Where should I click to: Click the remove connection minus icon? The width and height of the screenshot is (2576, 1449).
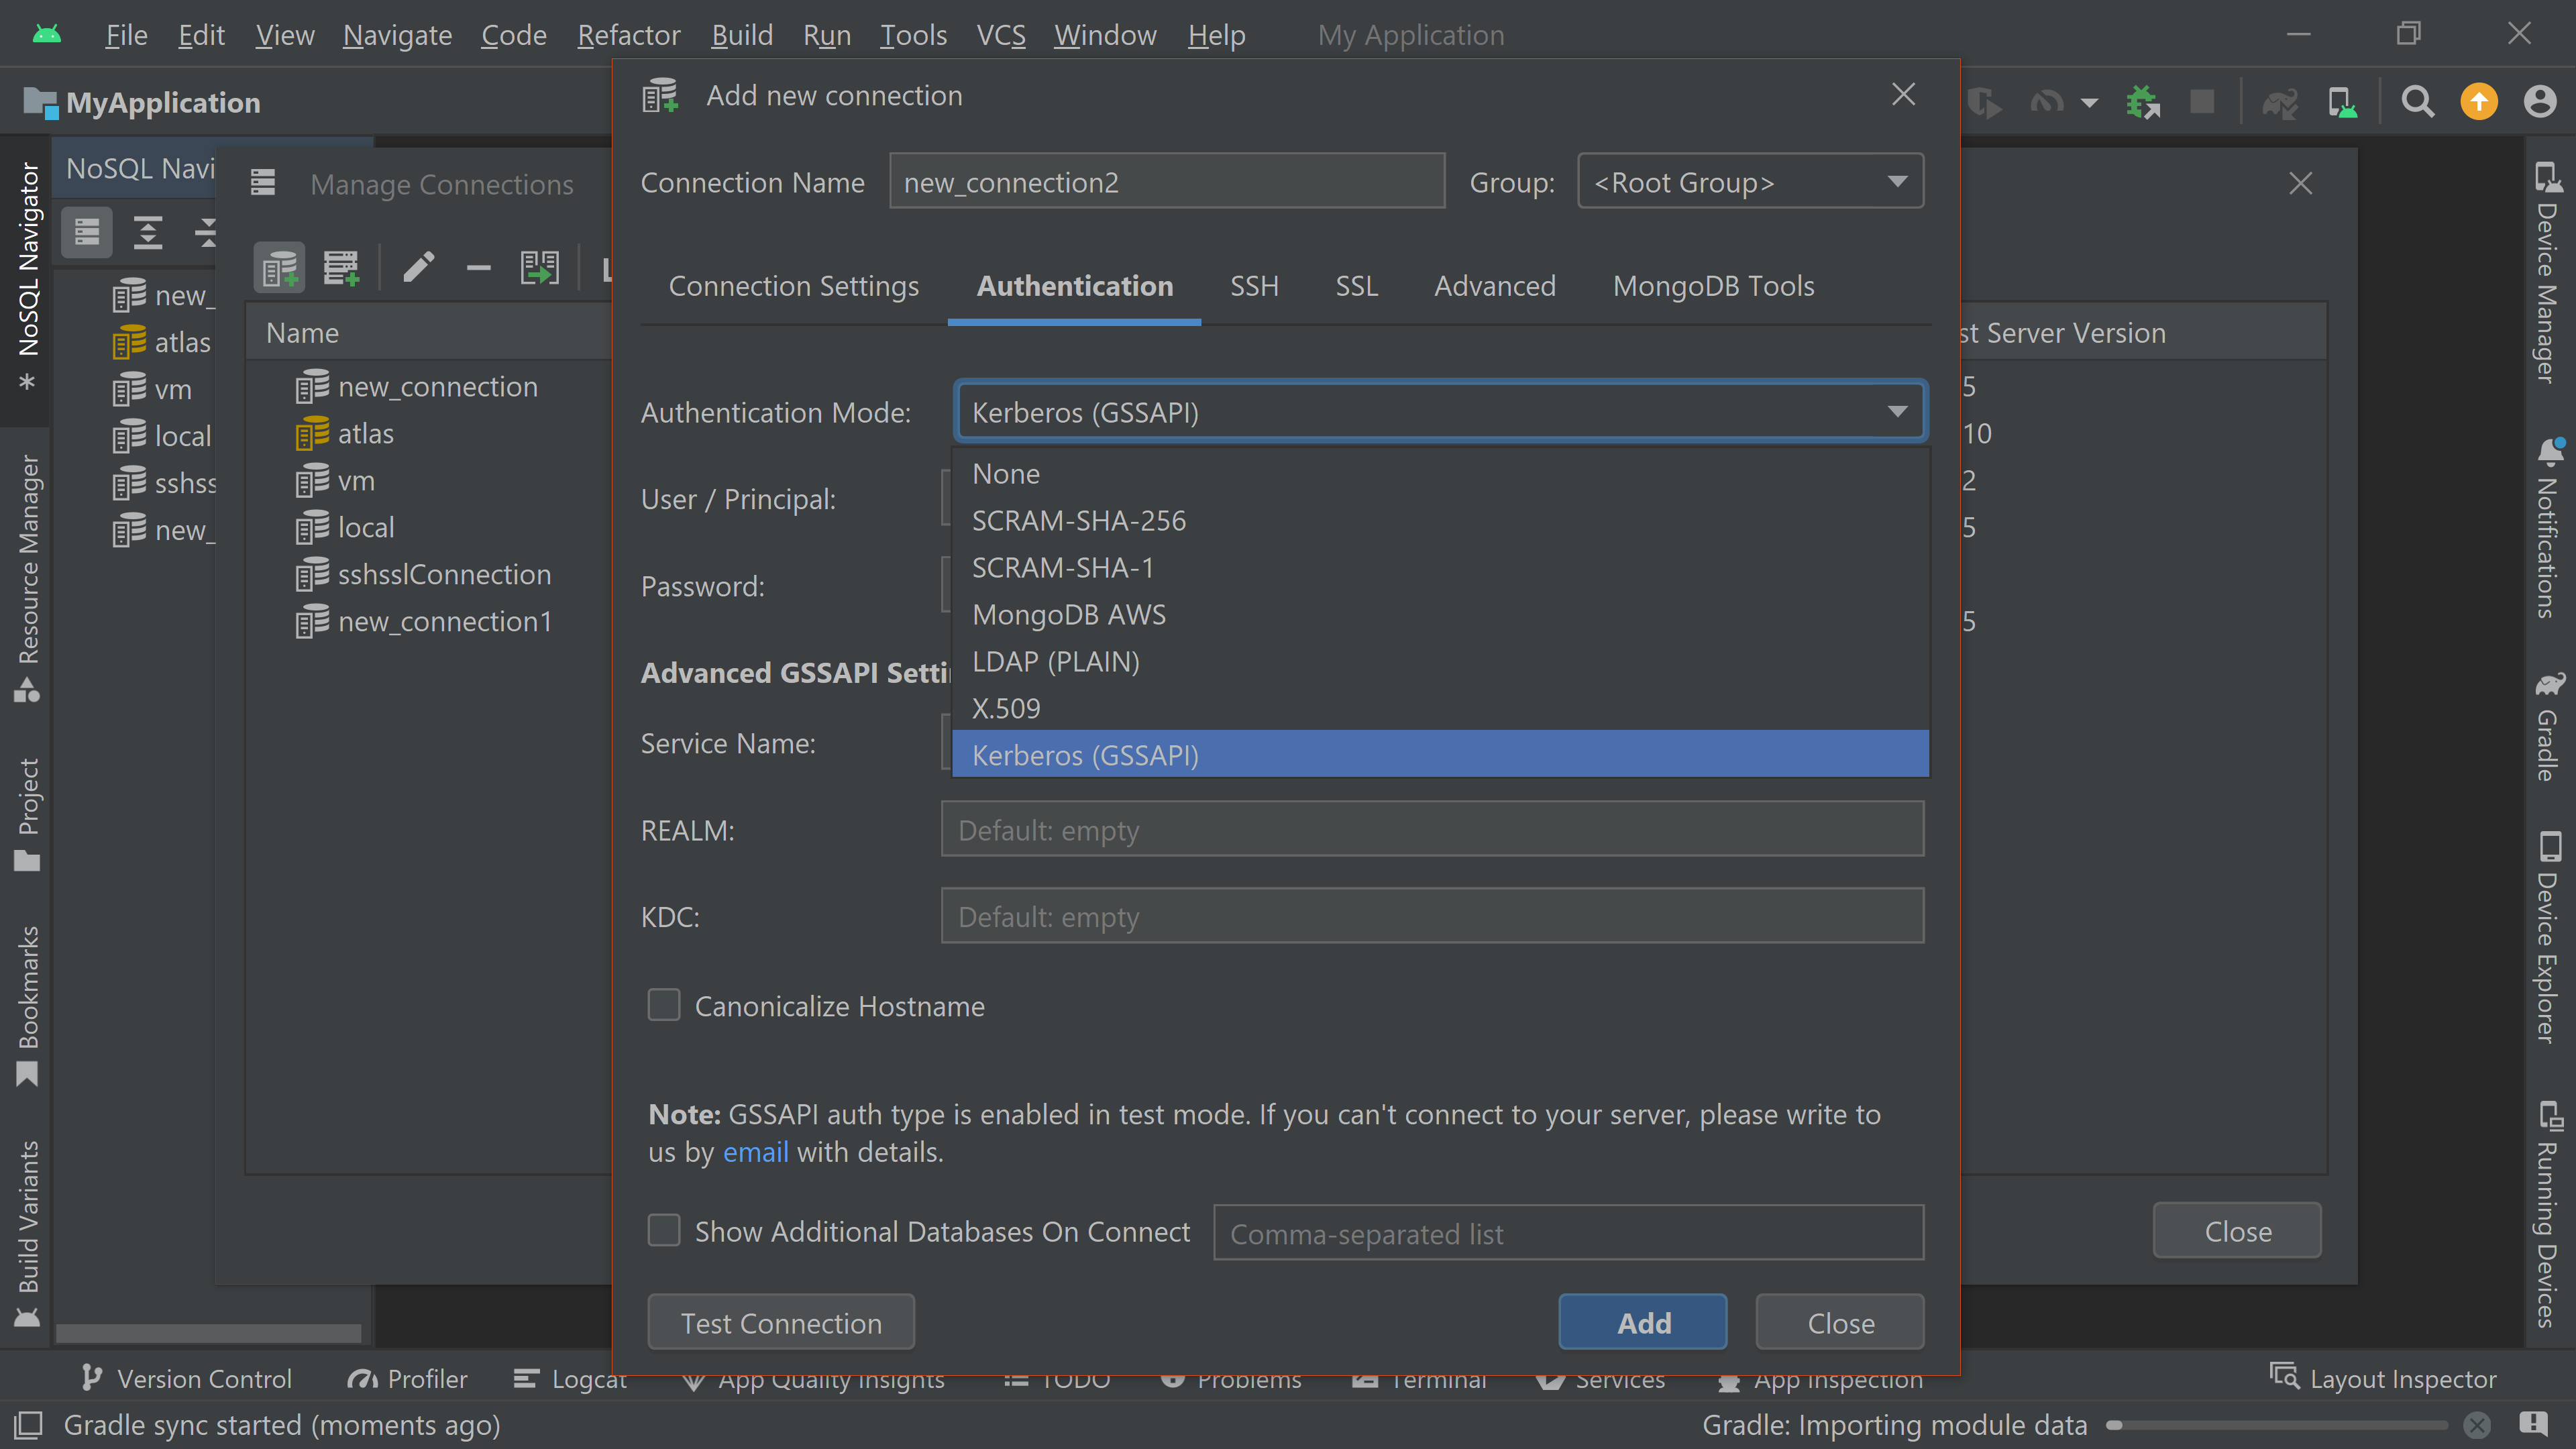click(x=479, y=268)
